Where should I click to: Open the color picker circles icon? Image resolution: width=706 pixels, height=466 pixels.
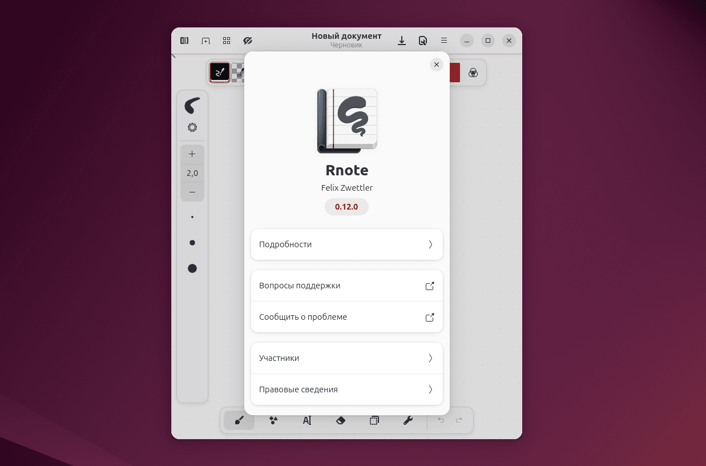click(473, 73)
